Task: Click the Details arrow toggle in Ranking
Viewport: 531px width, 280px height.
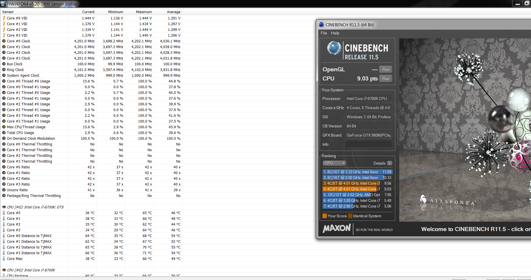Action: click(x=390, y=163)
